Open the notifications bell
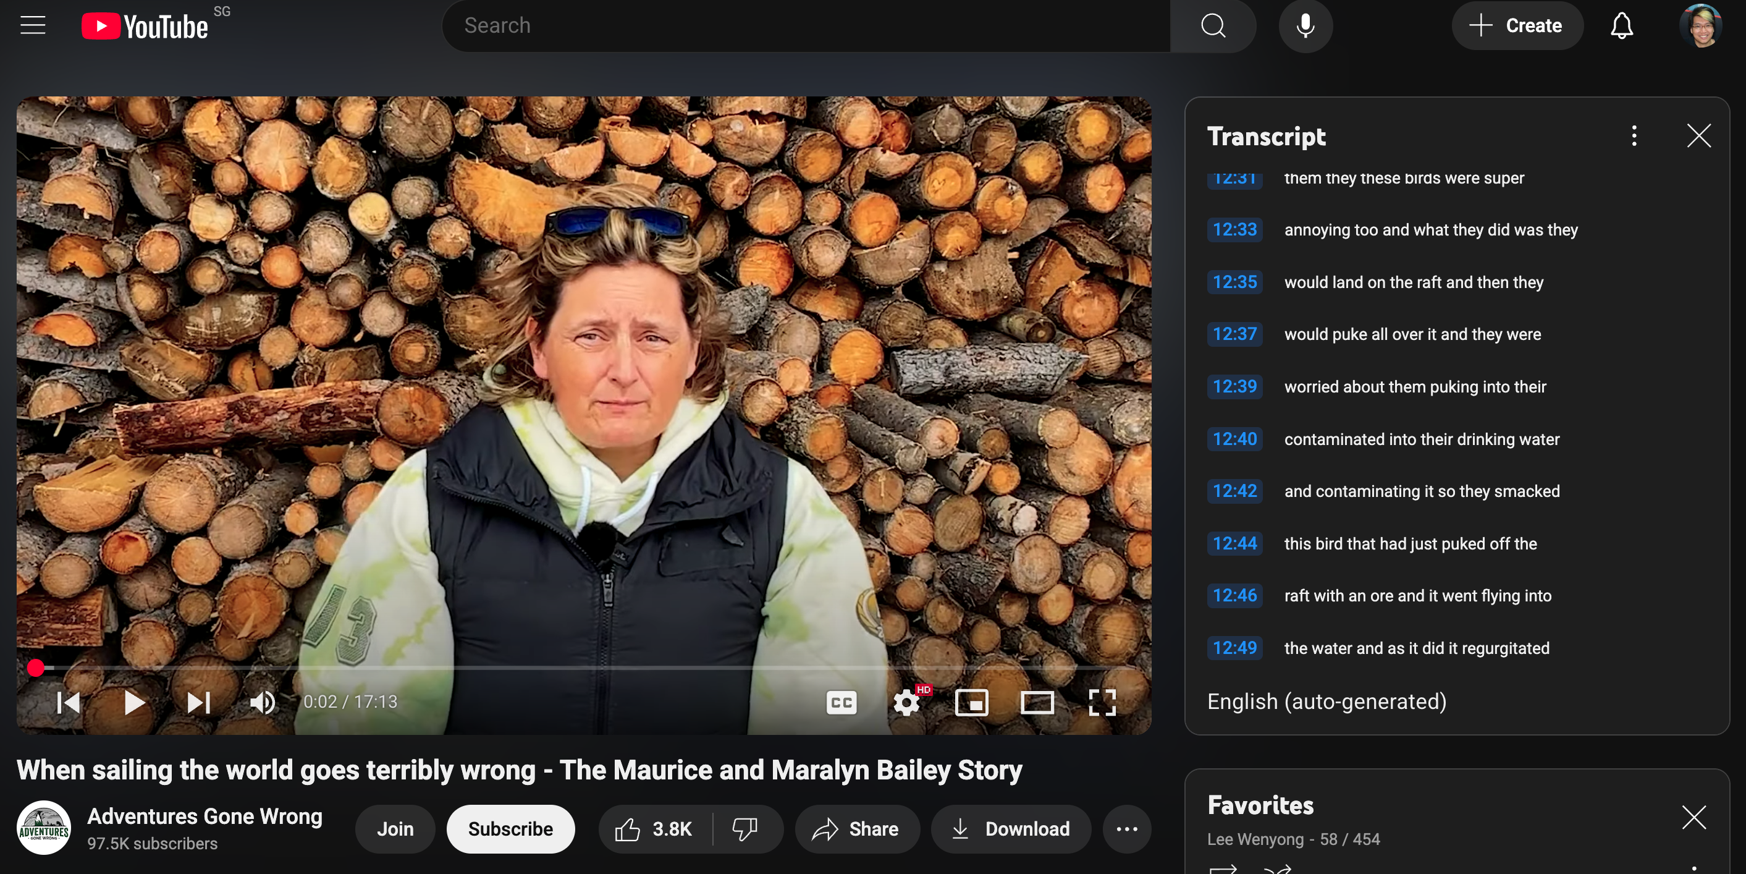Image resolution: width=1746 pixels, height=874 pixels. pos(1621,26)
